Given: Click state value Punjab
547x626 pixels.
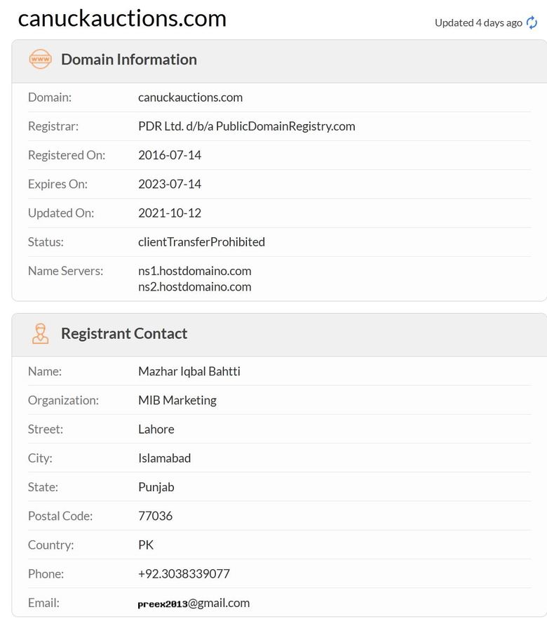Looking at the screenshot, I should (x=156, y=487).
